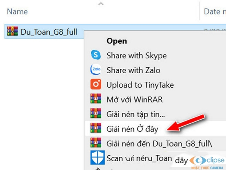This screenshot has width=226, height=170.
Task: Click the WinRAR icon beside Mở với WinRAR
Action: (96, 99)
